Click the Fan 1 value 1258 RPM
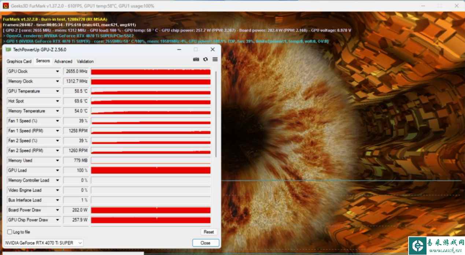This screenshot has width=465, height=255. [x=76, y=131]
